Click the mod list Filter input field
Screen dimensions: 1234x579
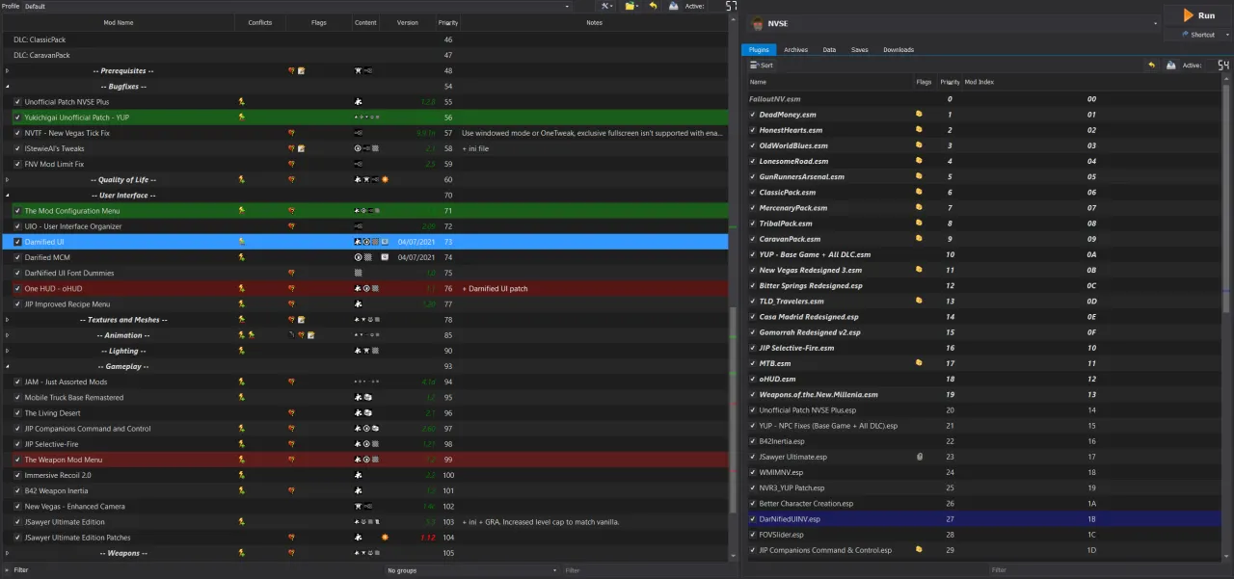pos(193,570)
